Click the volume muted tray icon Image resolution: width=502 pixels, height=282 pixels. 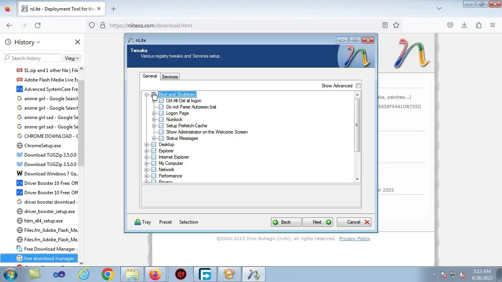(x=462, y=275)
